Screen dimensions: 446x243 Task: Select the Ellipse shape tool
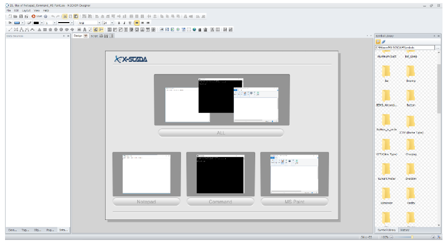(x=67, y=30)
